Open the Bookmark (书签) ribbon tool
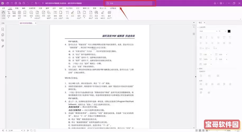Image resolution: width=242 pixels, height=132 pixels. click(x=25, y=14)
